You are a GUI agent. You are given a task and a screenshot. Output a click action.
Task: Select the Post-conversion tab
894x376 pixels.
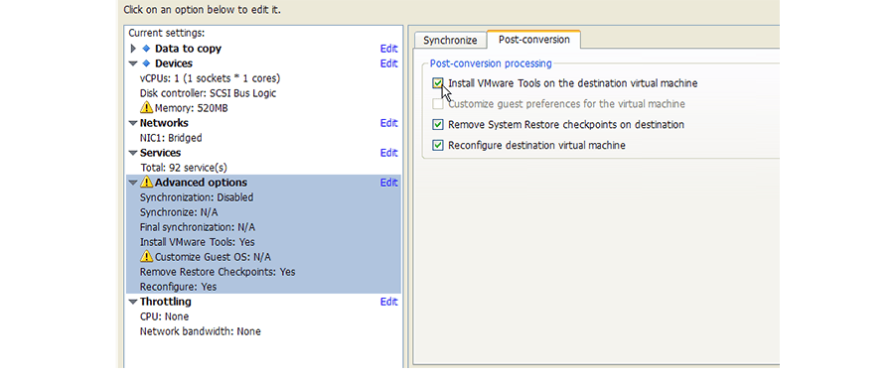coord(533,40)
